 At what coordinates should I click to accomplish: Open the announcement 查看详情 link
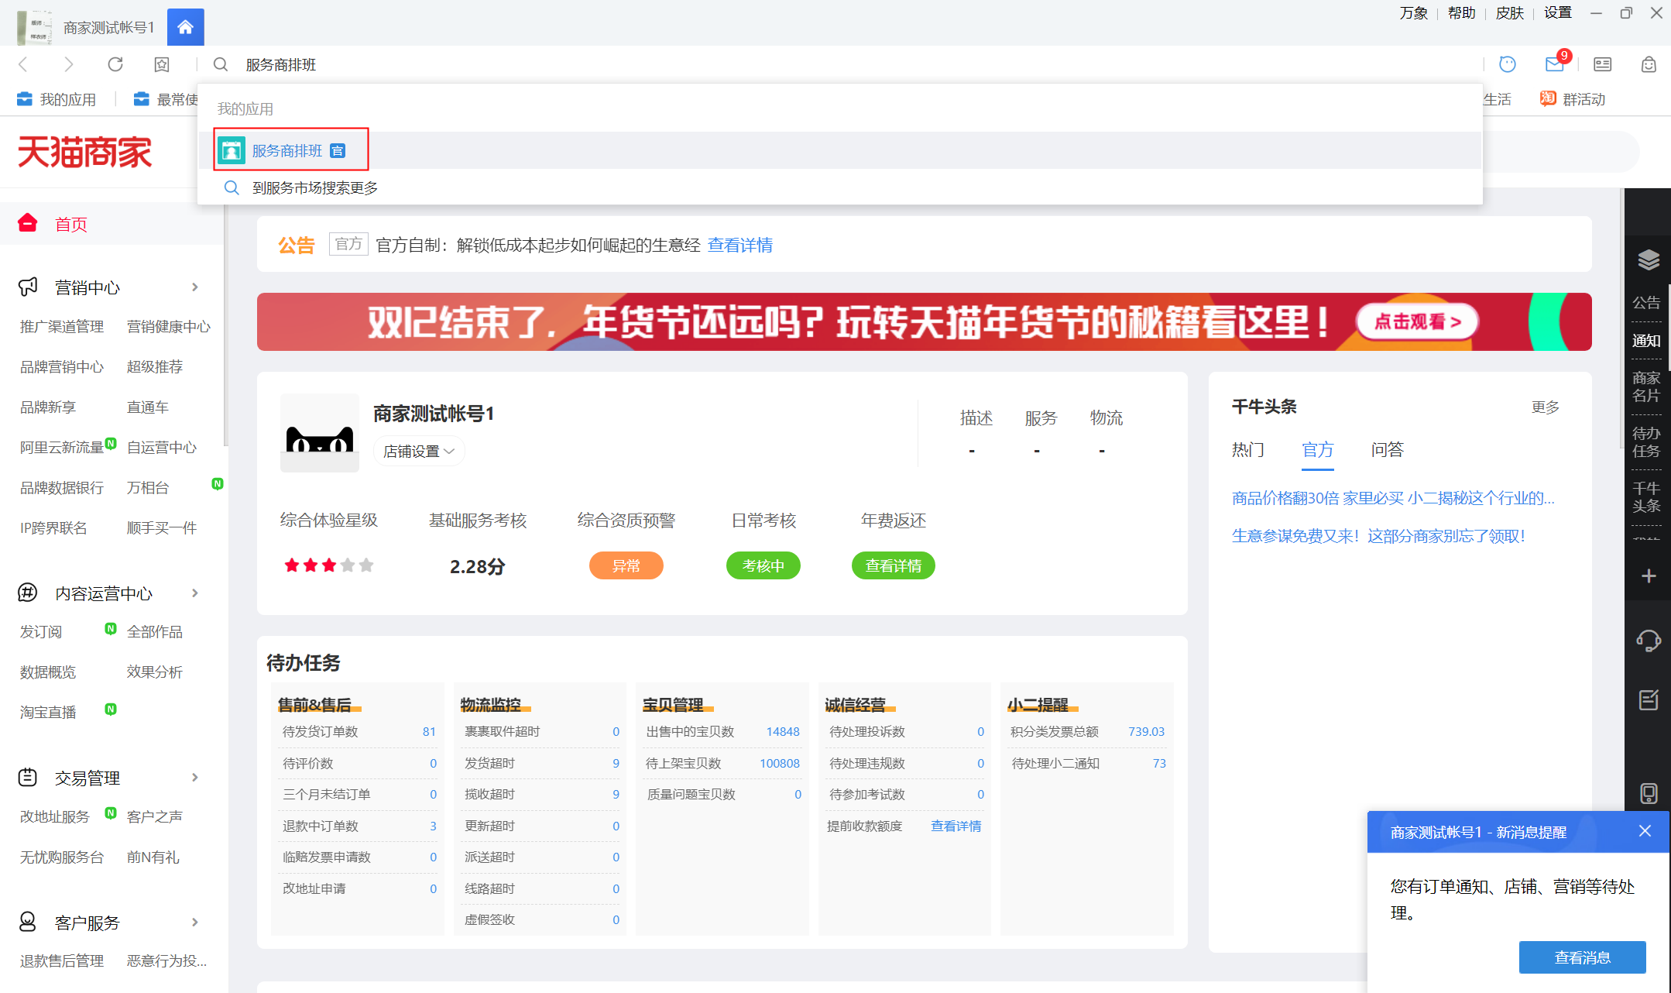tap(740, 245)
